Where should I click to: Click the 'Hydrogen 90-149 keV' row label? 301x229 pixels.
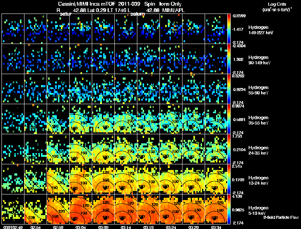coord(260,60)
